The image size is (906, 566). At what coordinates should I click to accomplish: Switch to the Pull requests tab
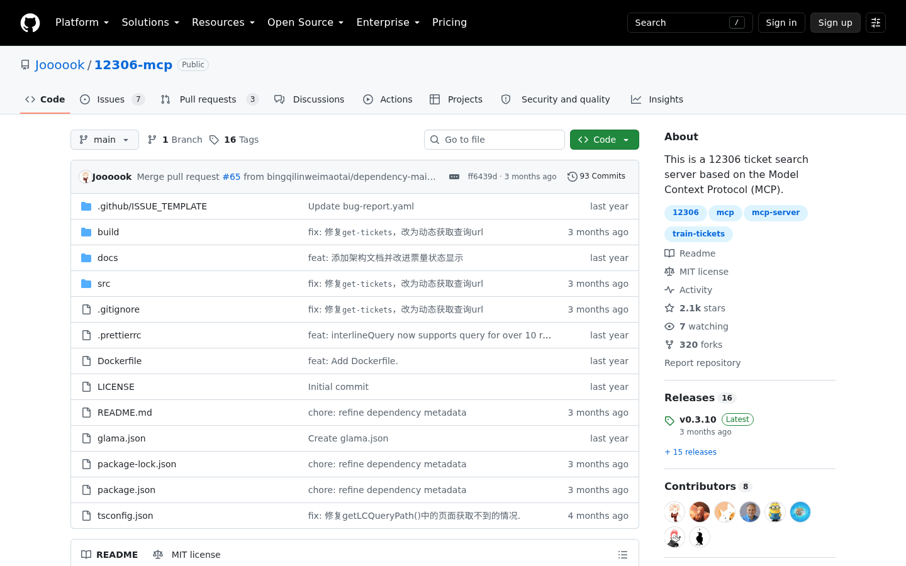[x=210, y=99]
